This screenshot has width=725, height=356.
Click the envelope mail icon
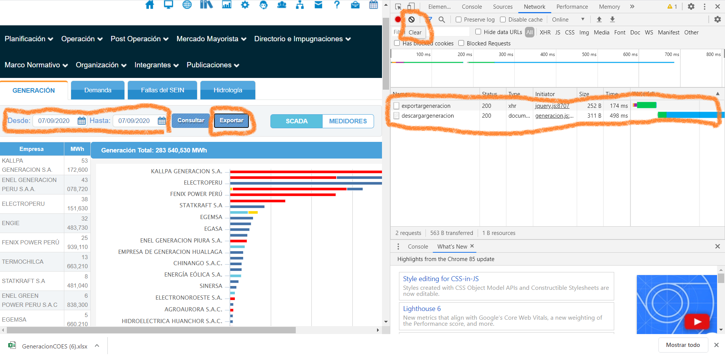[318, 5]
